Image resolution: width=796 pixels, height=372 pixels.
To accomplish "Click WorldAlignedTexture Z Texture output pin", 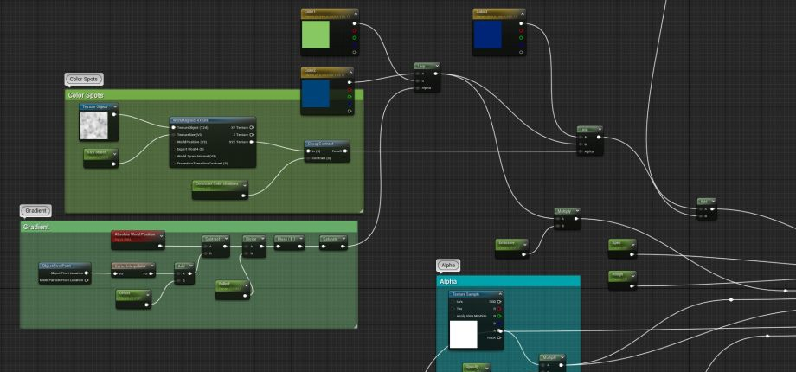I will click(x=251, y=134).
